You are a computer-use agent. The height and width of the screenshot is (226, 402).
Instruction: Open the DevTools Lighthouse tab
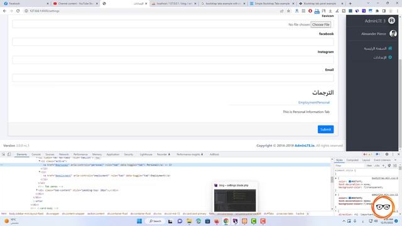[146, 154]
